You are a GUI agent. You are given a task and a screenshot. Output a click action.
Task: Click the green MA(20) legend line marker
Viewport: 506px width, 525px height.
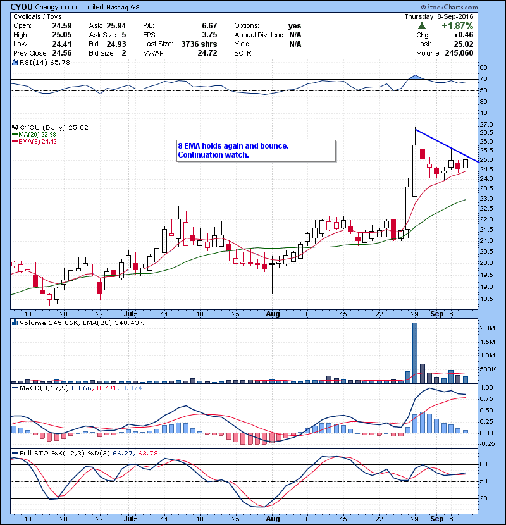[15, 135]
